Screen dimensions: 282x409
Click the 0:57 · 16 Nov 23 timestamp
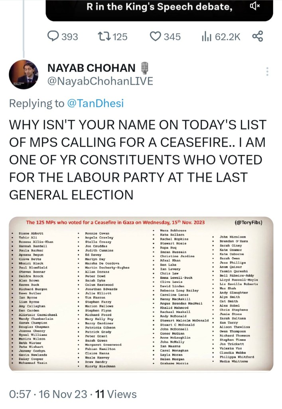click(48, 394)
